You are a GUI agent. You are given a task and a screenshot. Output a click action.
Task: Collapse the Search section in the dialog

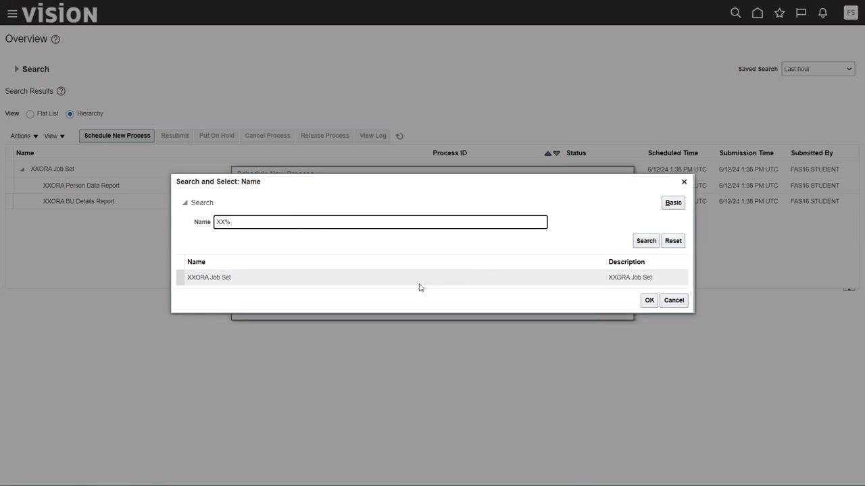click(x=184, y=202)
